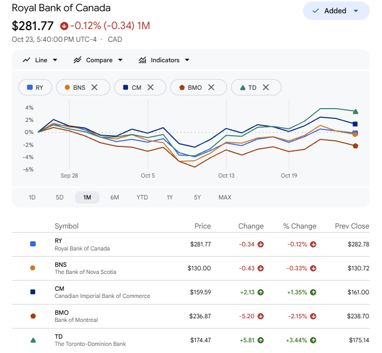Remove BMO from comparison

pyautogui.click(x=211, y=87)
